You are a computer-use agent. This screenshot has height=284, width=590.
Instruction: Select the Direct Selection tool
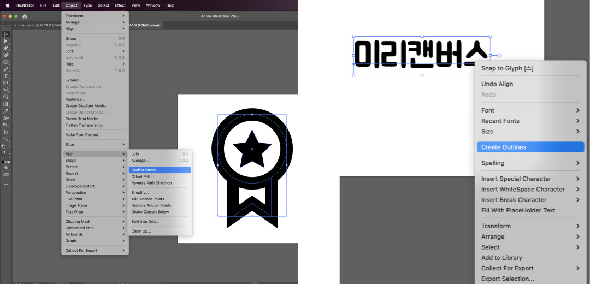click(5, 41)
